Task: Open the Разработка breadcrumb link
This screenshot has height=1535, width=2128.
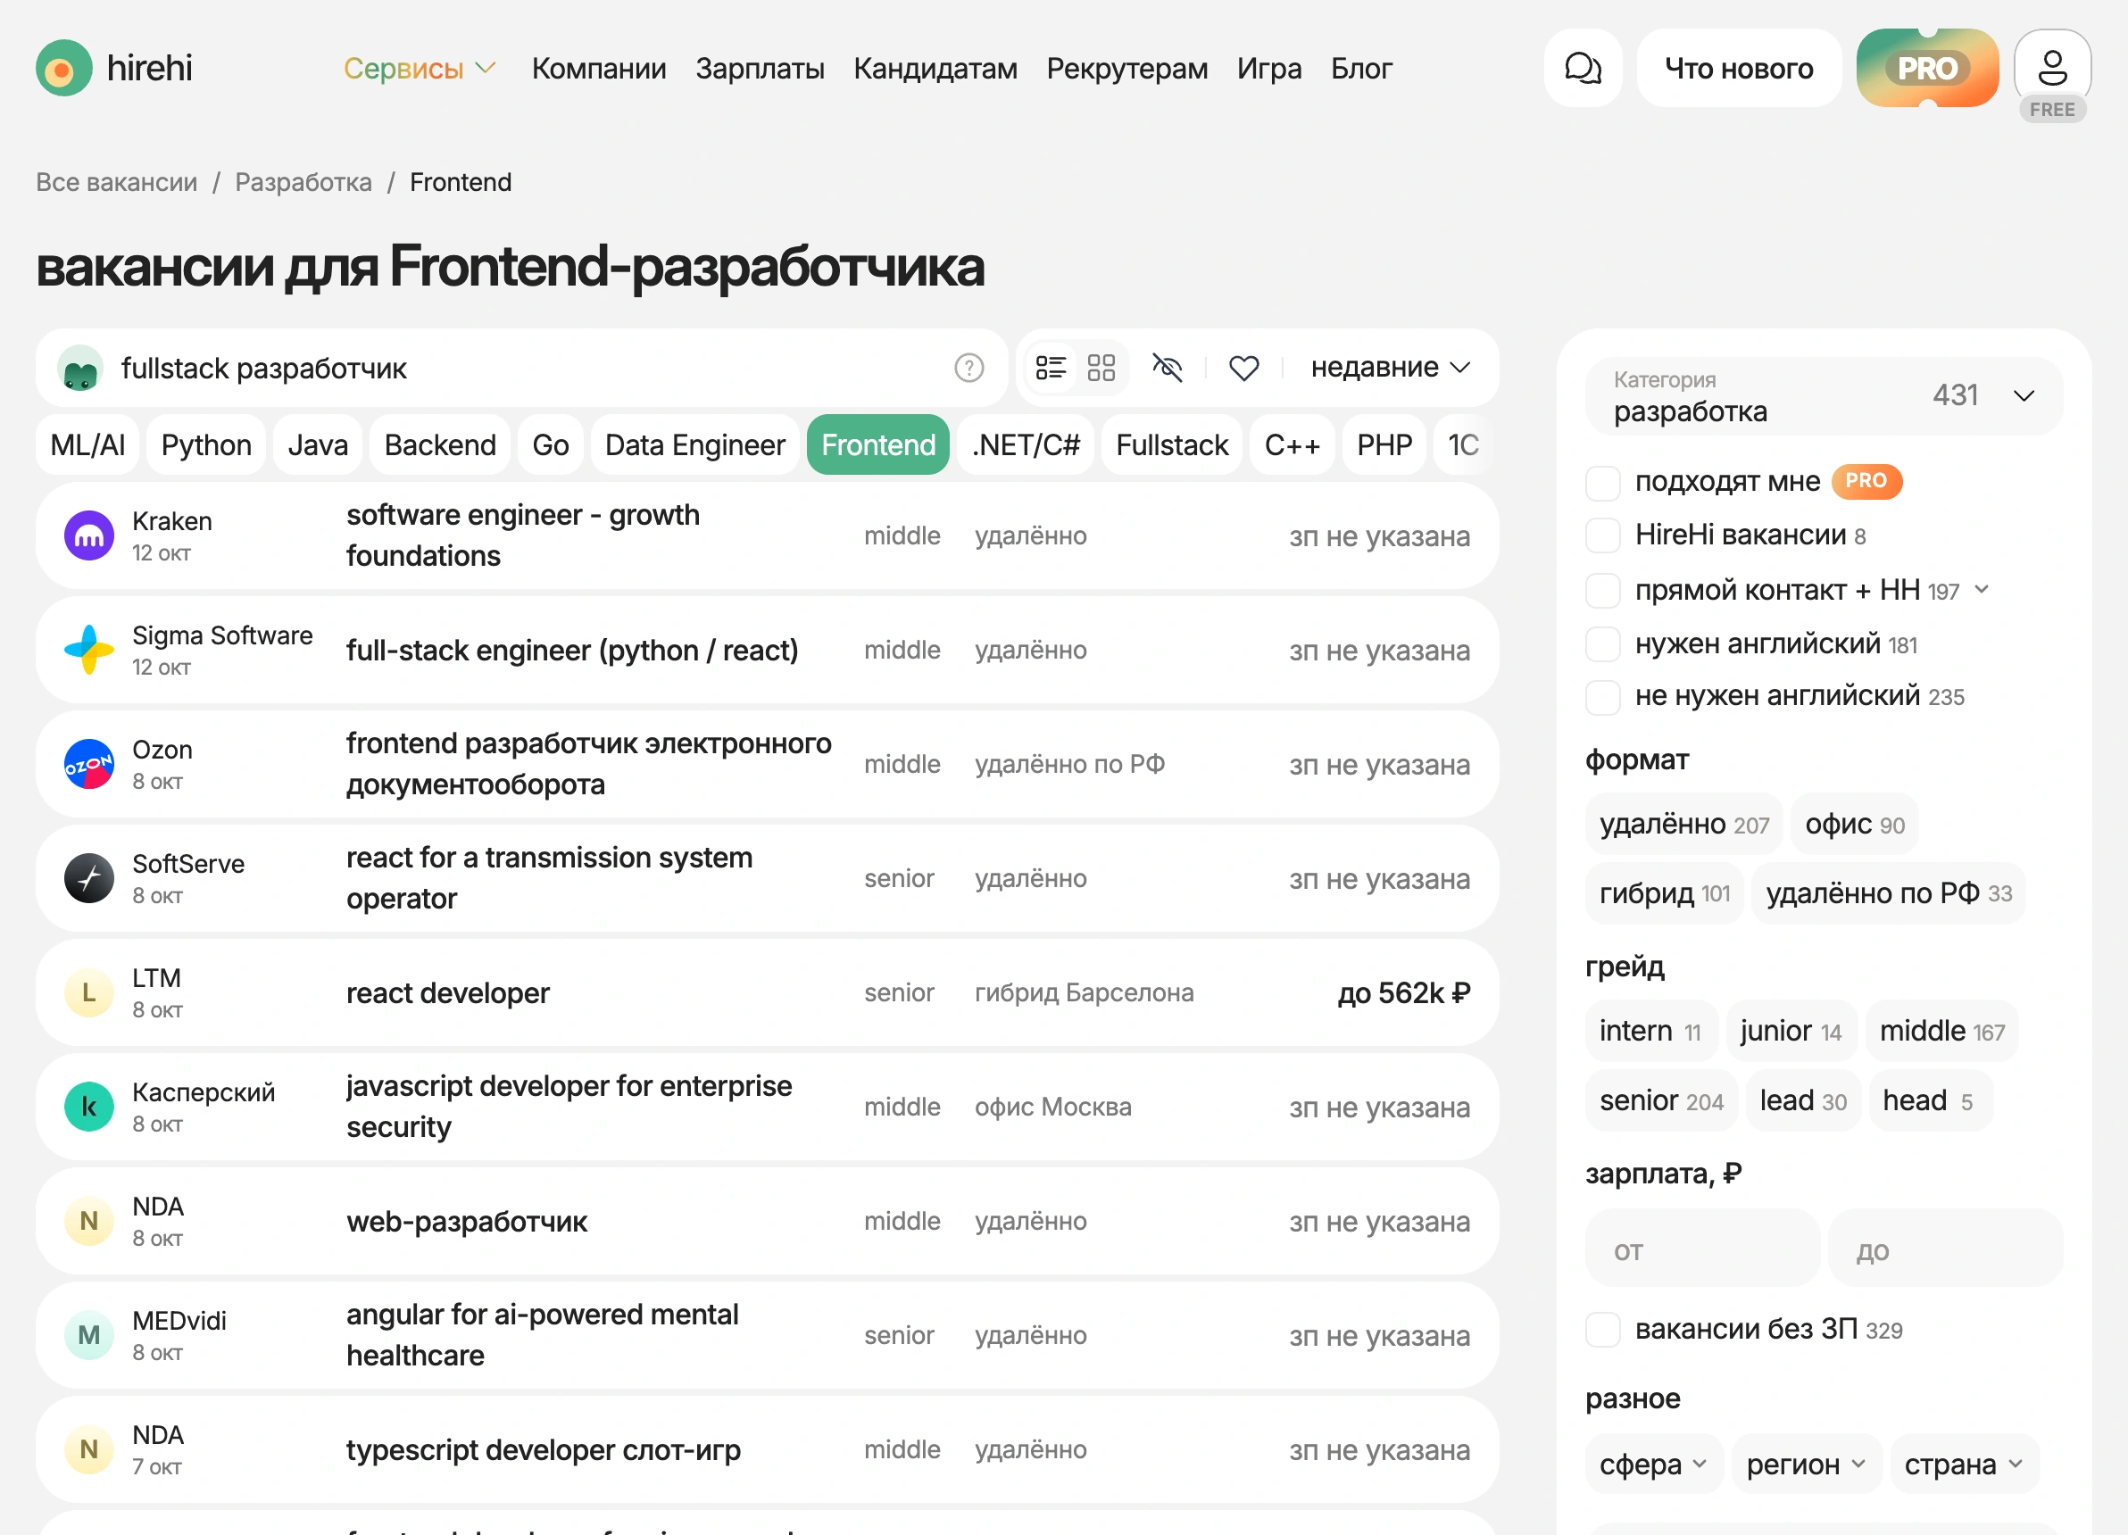Action: point(303,182)
